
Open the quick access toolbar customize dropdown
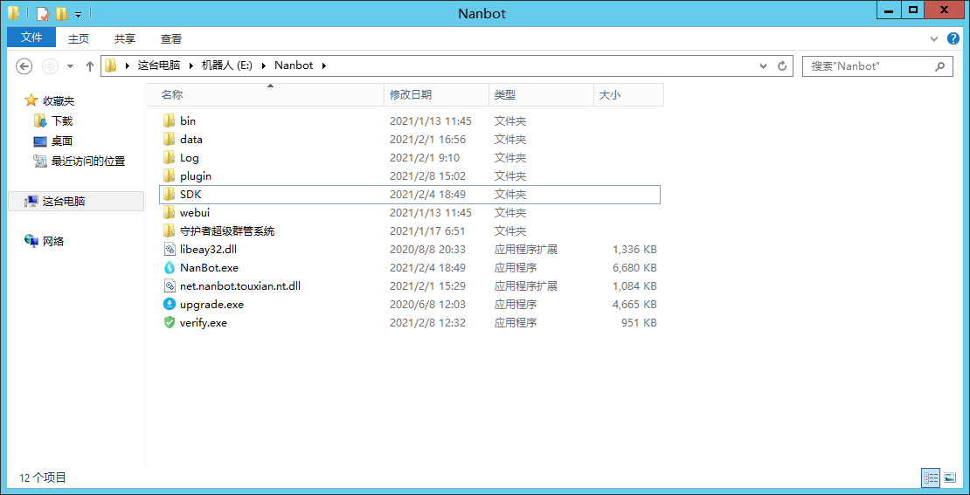click(x=78, y=14)
